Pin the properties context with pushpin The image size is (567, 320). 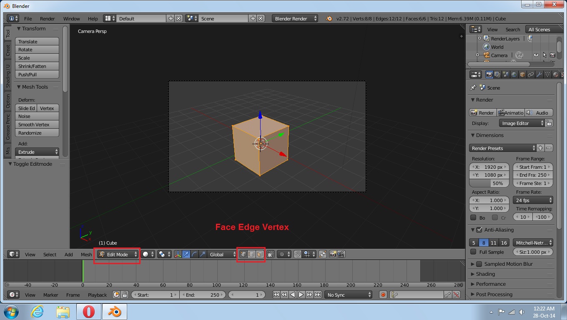(473, 87)
